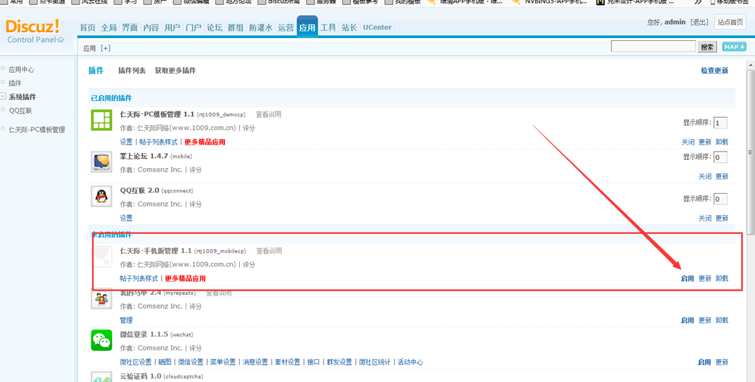Click the 站点首页 button
The height and width of the screenshot is (382, 755).
click(x=730, y=22)
